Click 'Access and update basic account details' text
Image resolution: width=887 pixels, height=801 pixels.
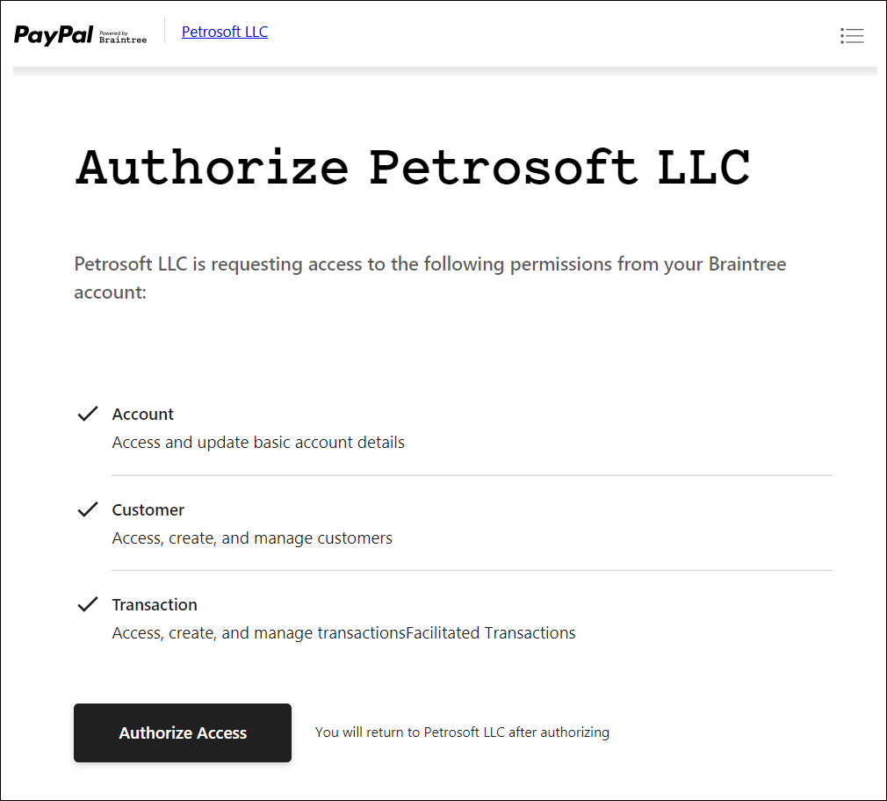[258, 443]
